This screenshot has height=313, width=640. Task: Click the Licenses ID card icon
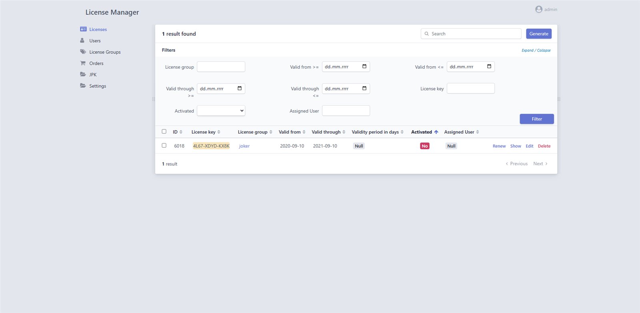83,29
